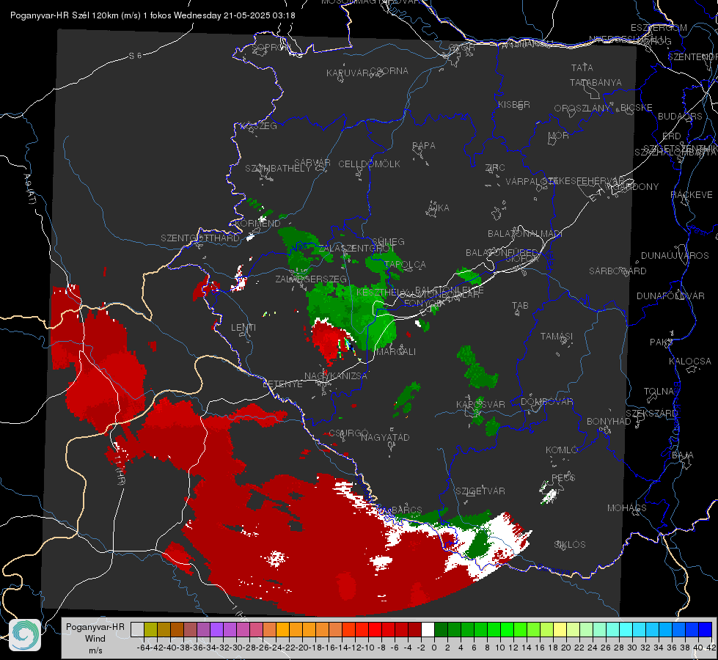Viewport: 718px width, 660px height.
Task: Click the CELLDÖMÖLK city label
Action: (x=369, y=164)
